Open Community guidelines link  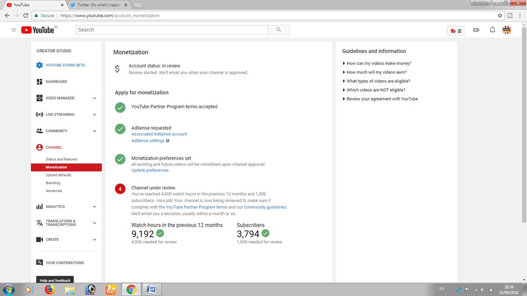coord(265,207)
